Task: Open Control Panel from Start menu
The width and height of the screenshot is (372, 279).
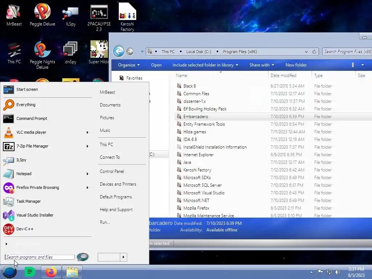Action: coord(112,171)
